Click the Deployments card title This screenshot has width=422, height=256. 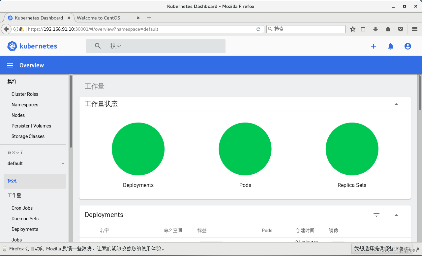pyautogui.click(x=104, y=215)
